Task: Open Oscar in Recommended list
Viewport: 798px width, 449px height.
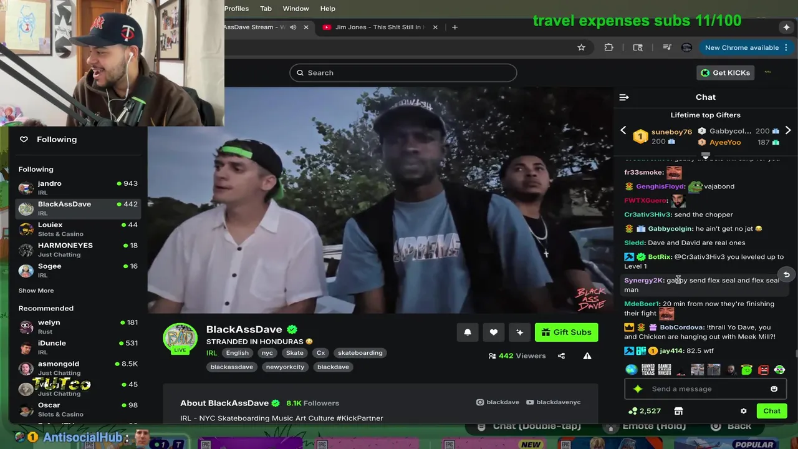Action: [78, 409]
